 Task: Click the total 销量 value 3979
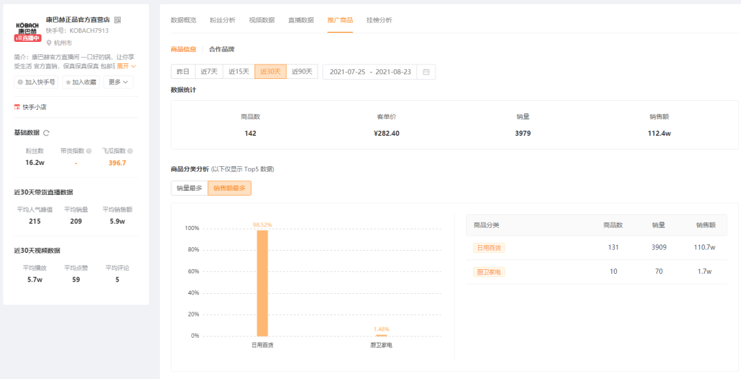(523, 133)
